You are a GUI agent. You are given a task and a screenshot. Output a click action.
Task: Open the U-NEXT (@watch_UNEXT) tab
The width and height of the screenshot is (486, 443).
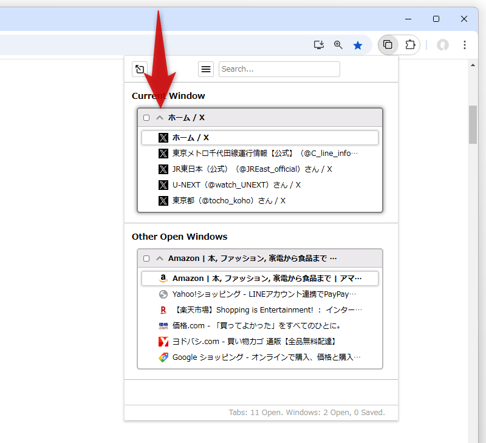tap(260, 185)
